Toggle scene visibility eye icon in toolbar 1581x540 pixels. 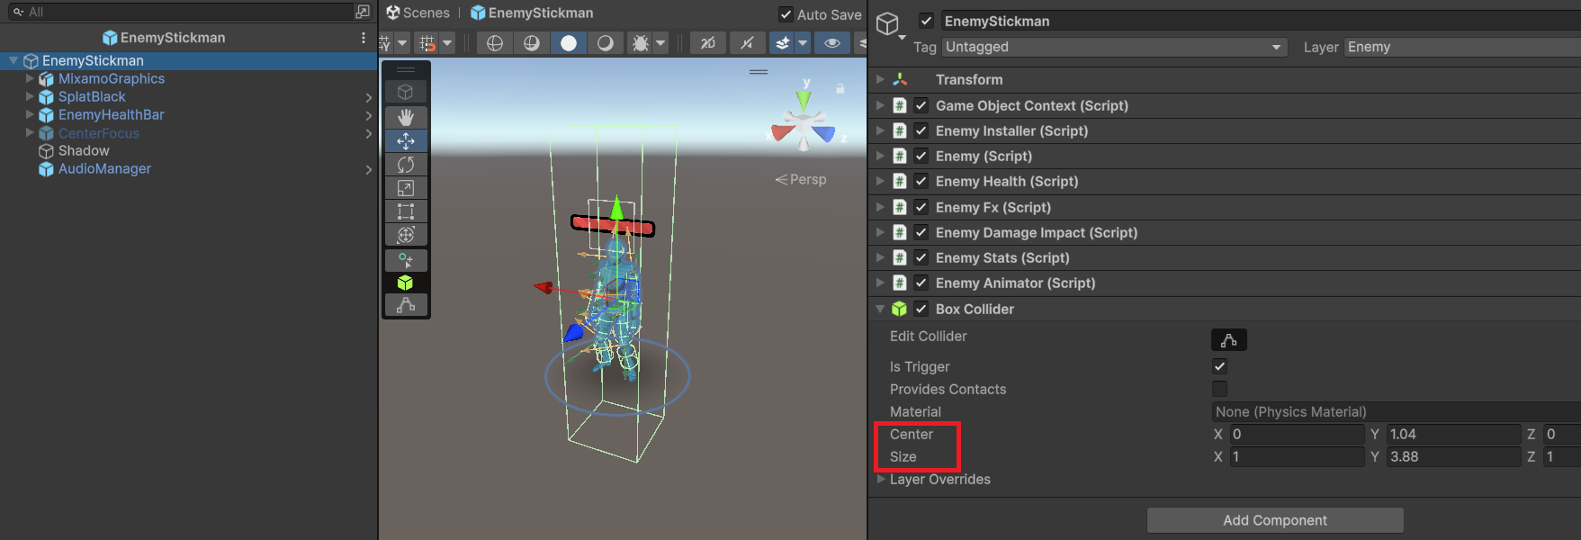point(832,43)
